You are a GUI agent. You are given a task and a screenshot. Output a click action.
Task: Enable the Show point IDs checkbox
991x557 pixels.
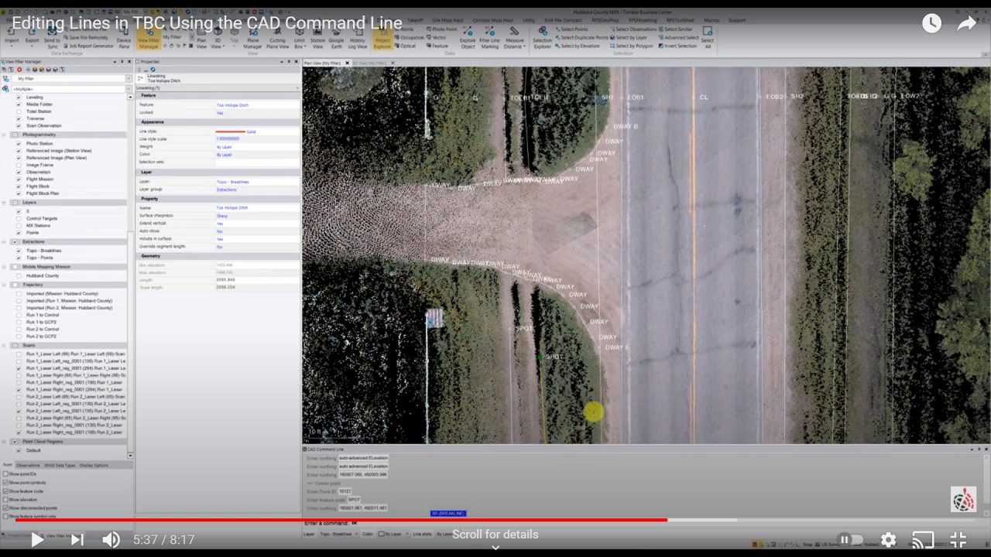[x=6, y=473]
